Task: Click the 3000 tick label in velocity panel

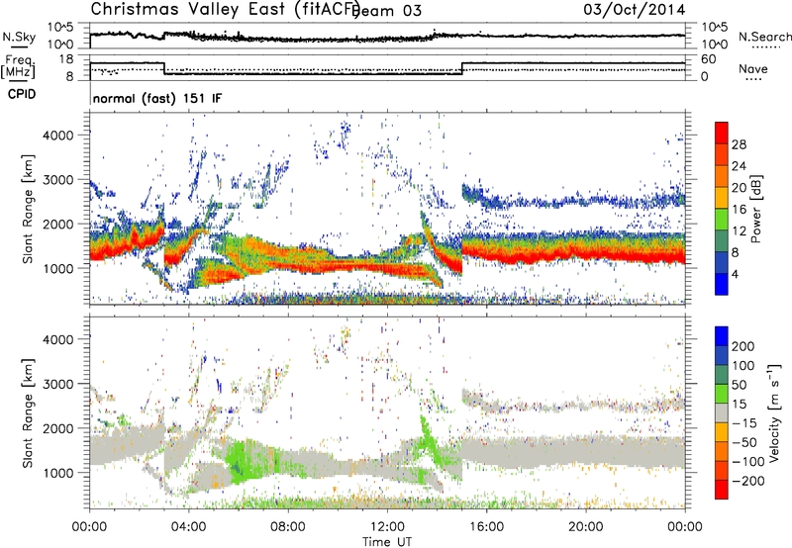Action: (x=58, y=384)
